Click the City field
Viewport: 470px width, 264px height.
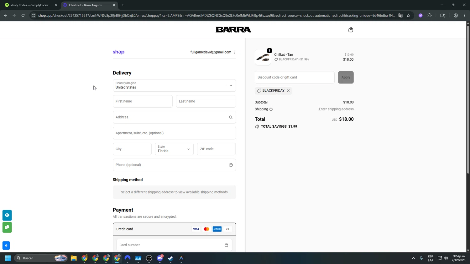point(132,149)
